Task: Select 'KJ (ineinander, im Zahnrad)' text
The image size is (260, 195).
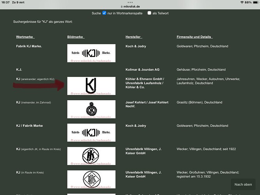Action: pyautogui.click(x=34, y=103)
